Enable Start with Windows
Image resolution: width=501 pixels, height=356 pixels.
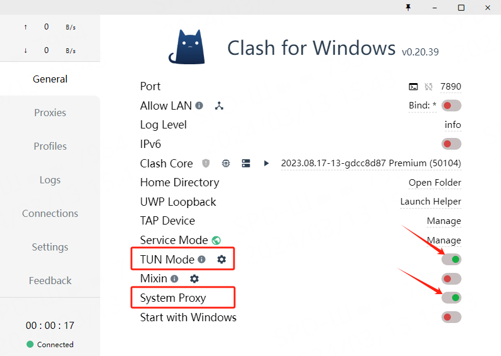coord(451,317)
